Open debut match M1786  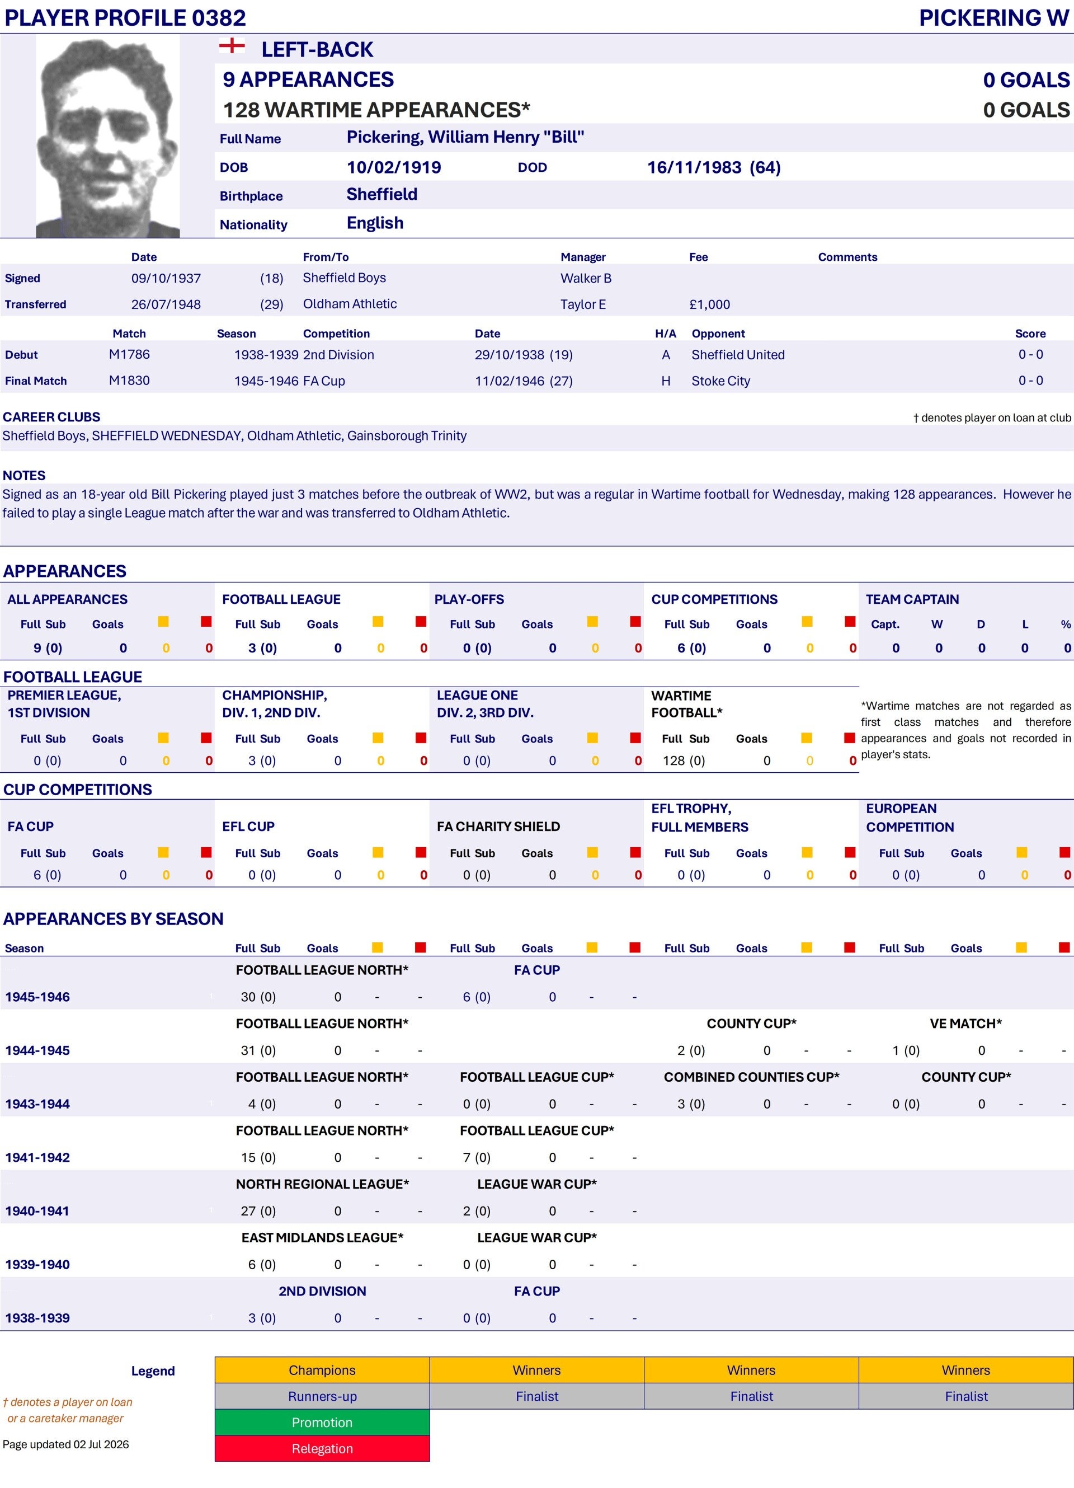click(129, 354)
